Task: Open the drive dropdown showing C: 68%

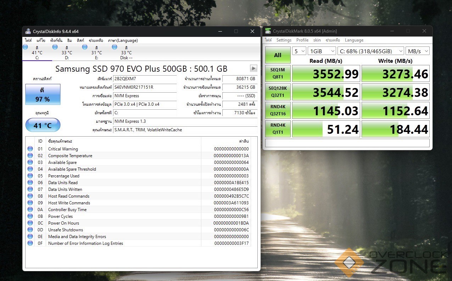Action: coord(370,51)
